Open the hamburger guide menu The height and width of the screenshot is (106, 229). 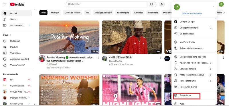5,4
